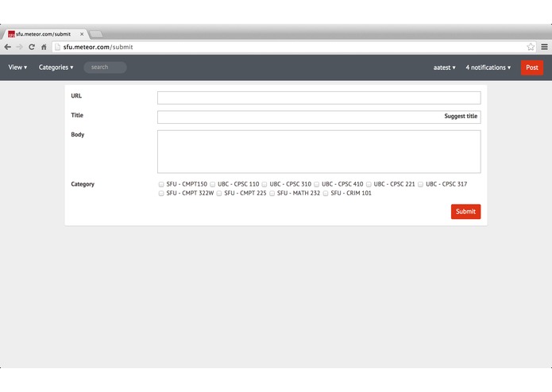552x392 pixels.
Task: Click the Category field label
Action: [x=83, y=184]
